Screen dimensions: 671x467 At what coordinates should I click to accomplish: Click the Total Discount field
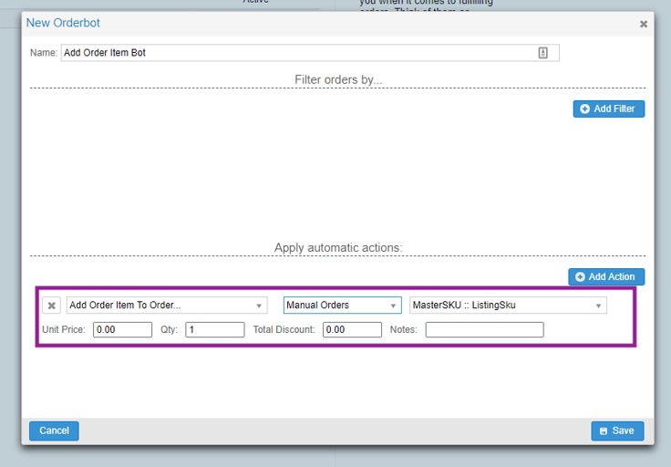(x=352, y=329)
